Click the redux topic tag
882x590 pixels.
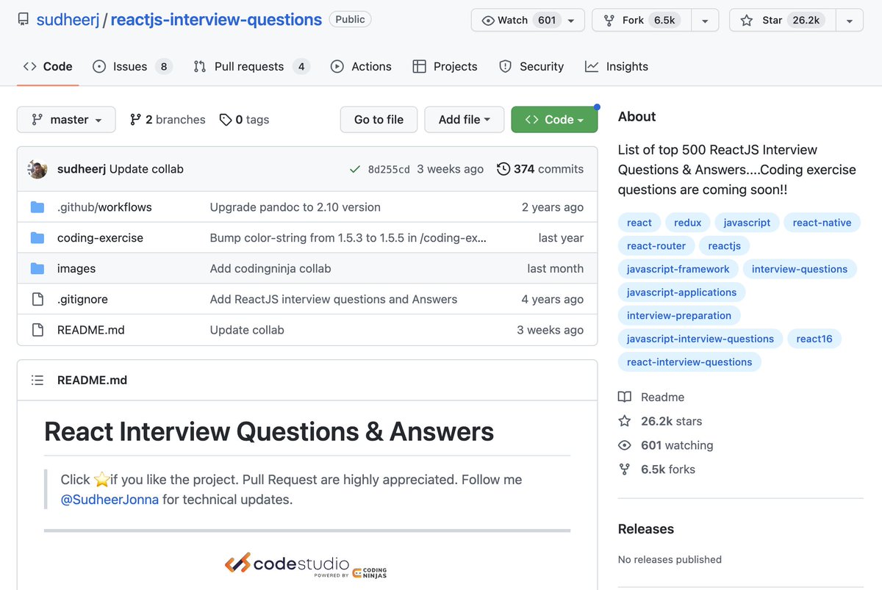[x=687, y=223]
